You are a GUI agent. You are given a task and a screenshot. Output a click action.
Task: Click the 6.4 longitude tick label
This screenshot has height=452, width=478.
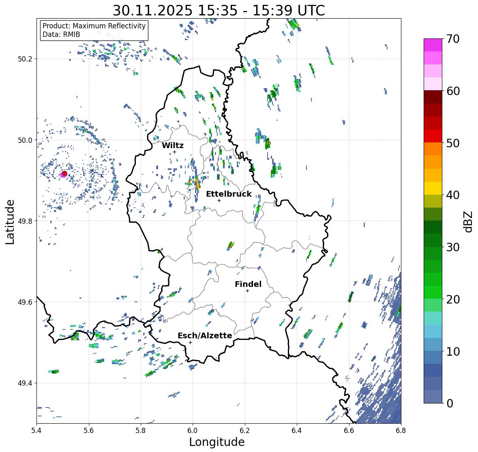point(297,431)
